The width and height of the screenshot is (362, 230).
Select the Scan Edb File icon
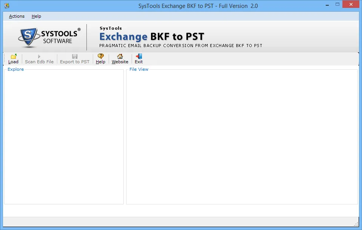39,58
